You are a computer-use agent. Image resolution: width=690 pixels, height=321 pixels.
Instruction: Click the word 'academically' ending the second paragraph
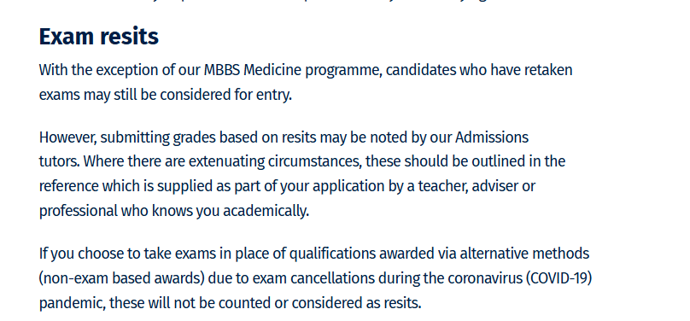pos(266,211)
